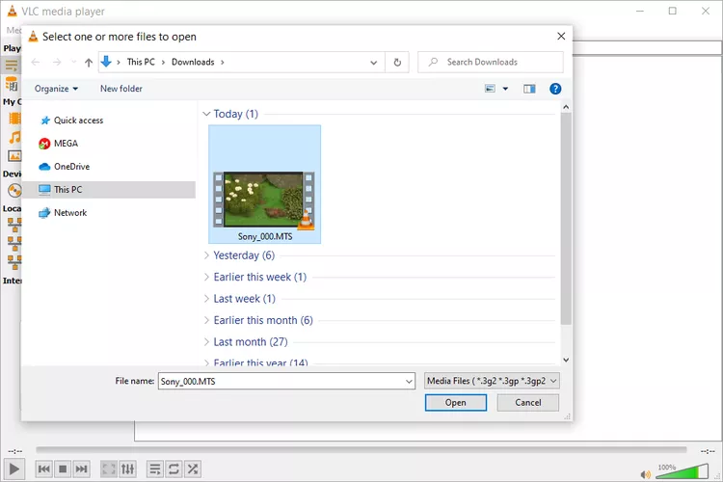Open the File name history dropdown

pyautogui.click(x=409, y=382)
